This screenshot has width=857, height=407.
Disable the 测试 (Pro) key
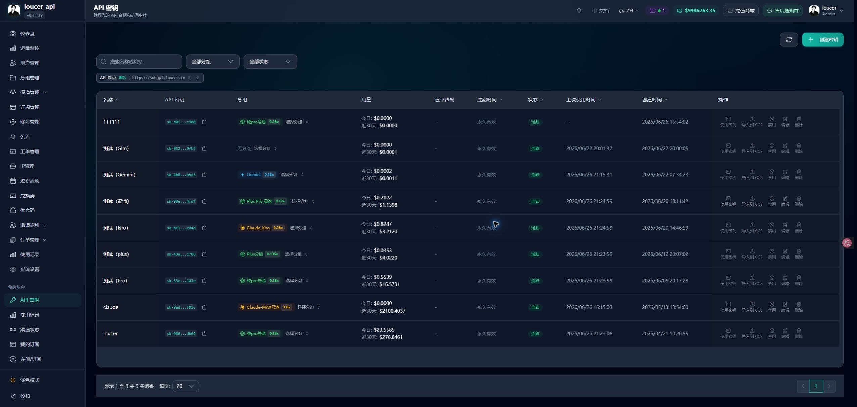772,280
